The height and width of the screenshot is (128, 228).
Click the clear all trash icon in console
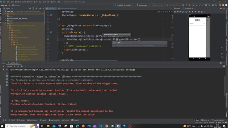point(7,85)
